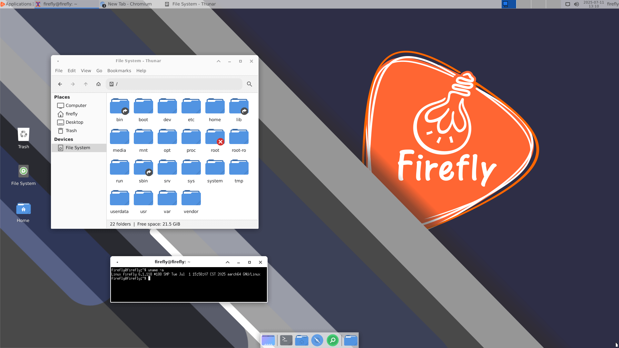Select File System under Devices

pyautogui.click(x=79, y=148)
